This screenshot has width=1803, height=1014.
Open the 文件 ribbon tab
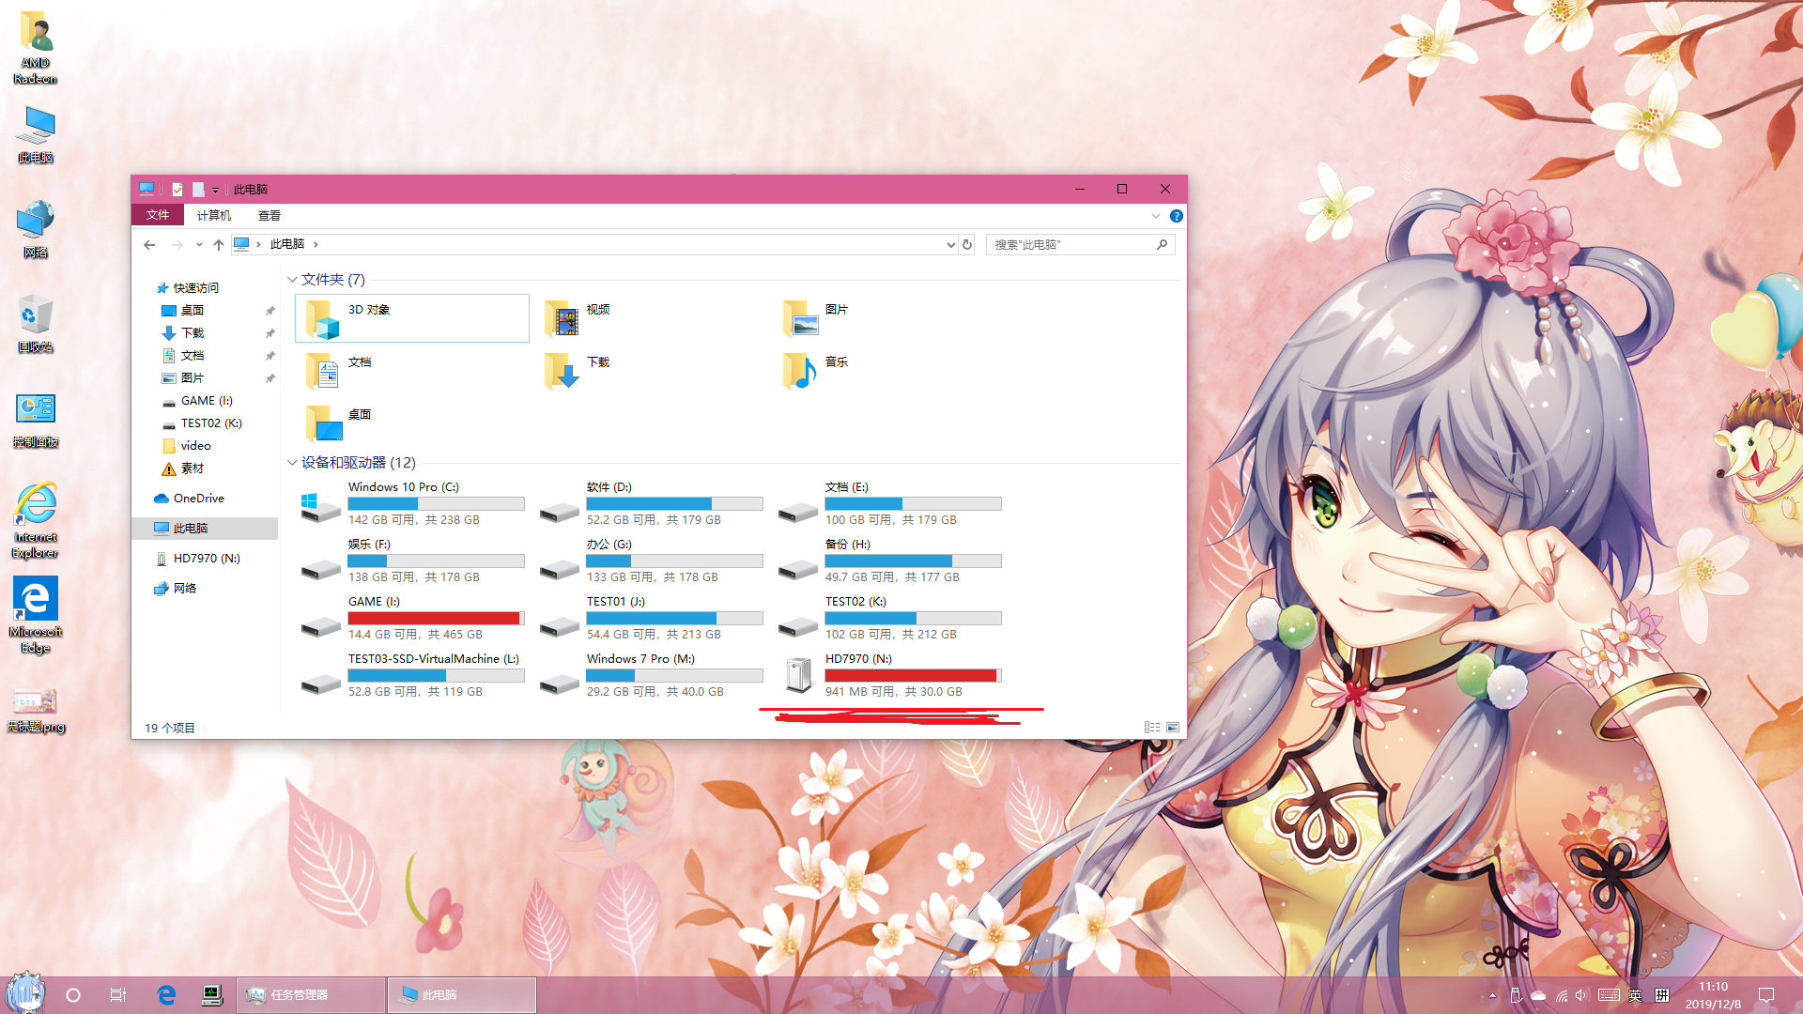click(x=158, y=215)
